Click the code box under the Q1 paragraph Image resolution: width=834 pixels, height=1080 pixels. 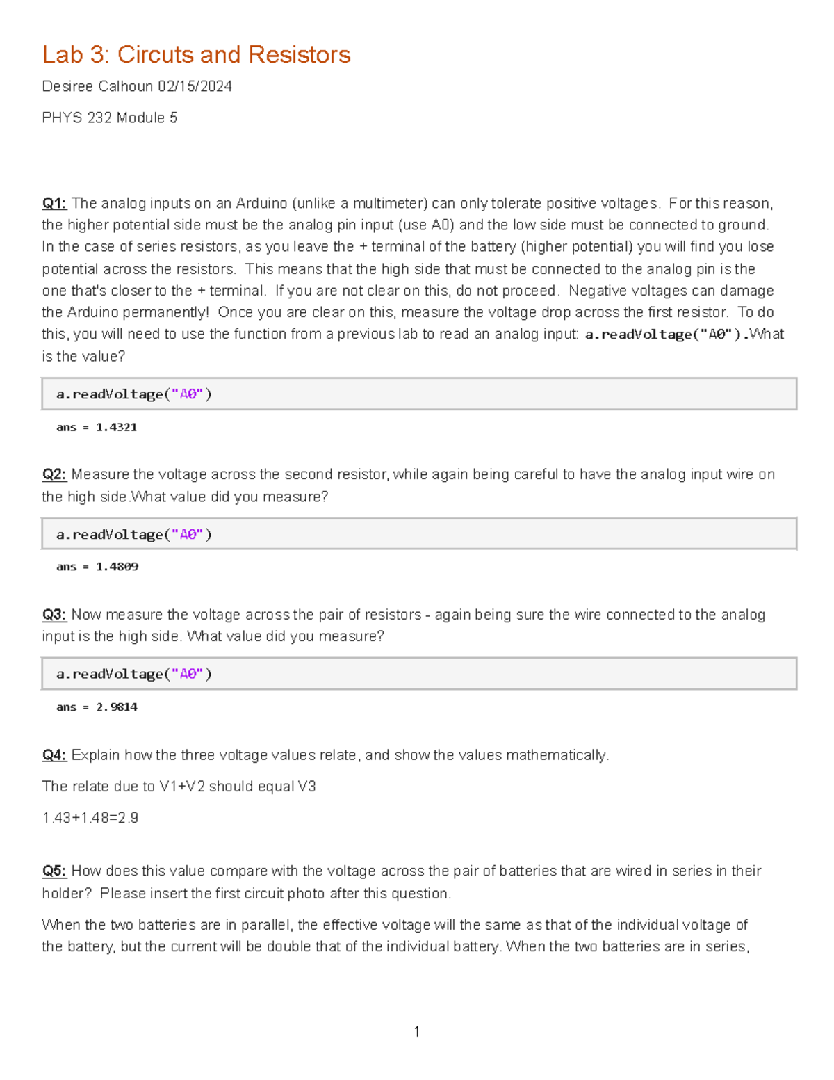click(x=419, y=394)
